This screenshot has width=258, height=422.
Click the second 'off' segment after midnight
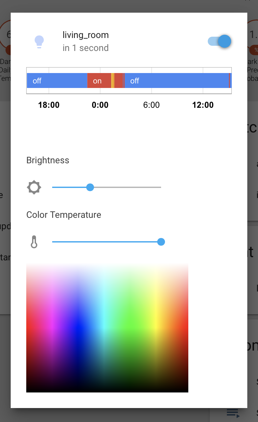[177, 81]
